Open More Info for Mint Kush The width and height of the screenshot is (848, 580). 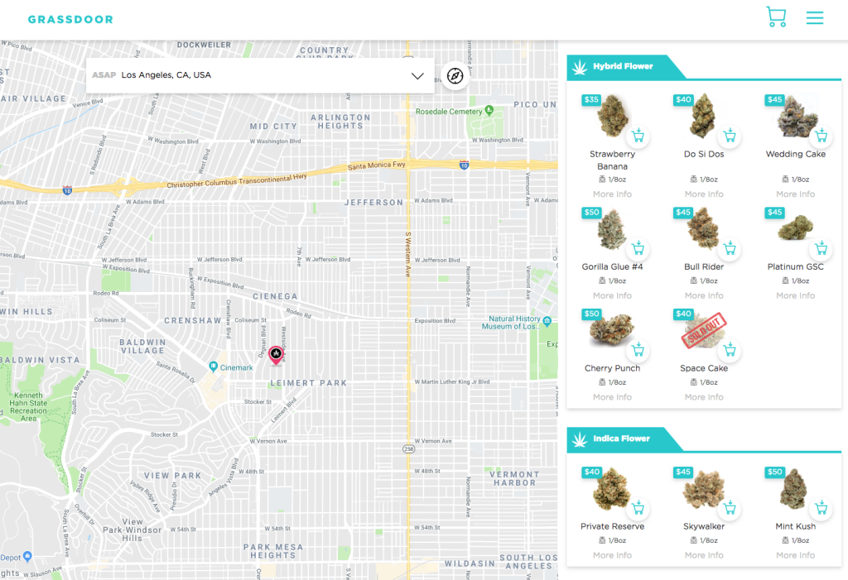click(x=796, y=555)
